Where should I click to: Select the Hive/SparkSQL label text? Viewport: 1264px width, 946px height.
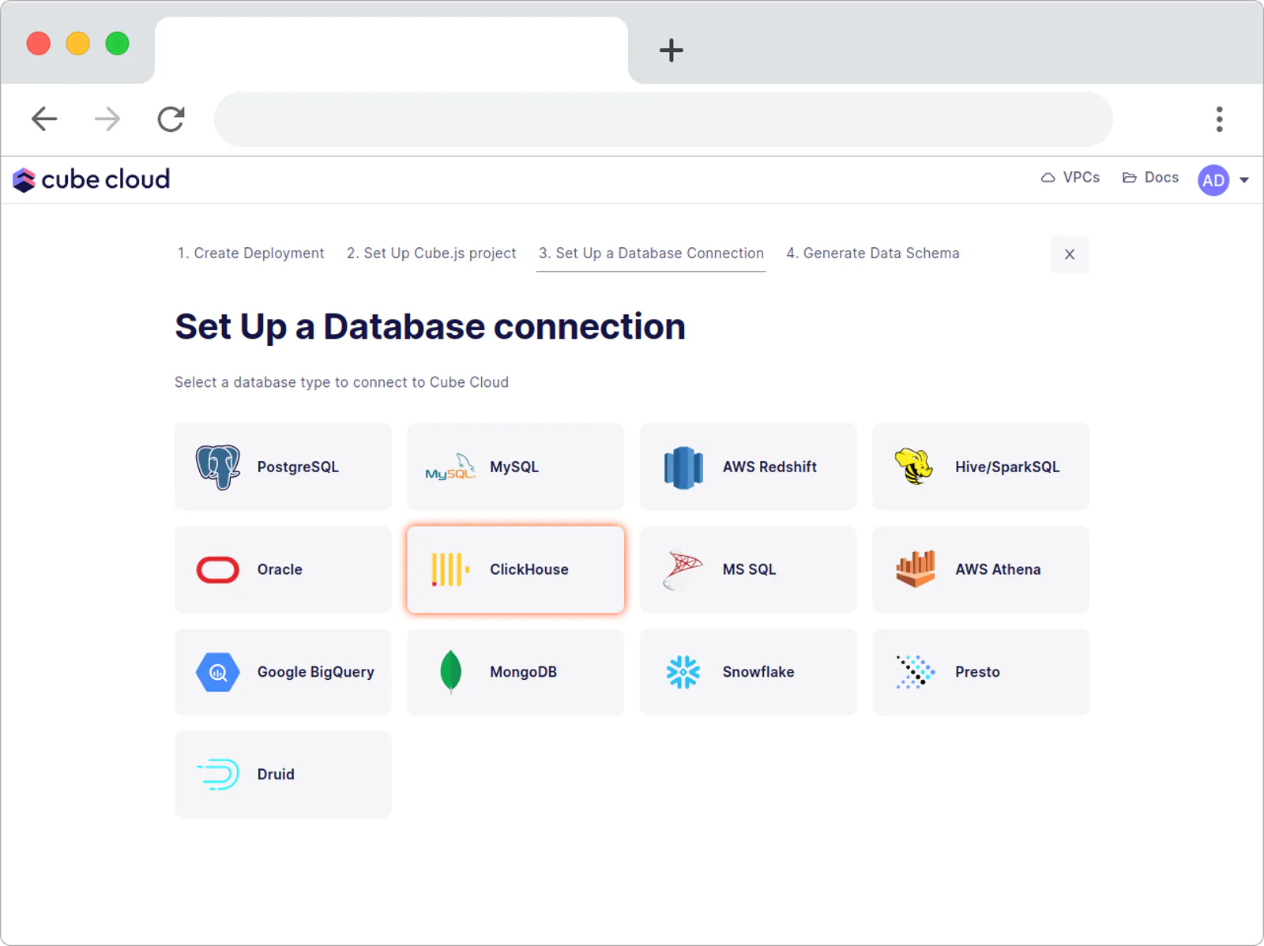pos(1007,467)
